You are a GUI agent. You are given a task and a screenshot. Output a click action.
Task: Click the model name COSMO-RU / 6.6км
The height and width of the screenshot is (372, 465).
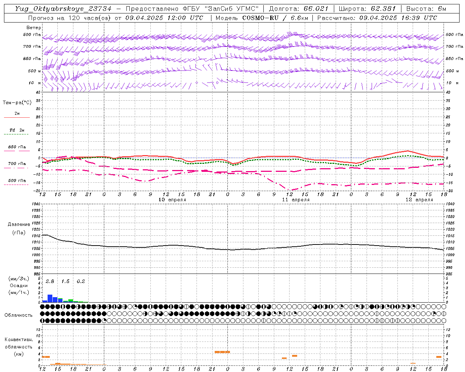275,18
